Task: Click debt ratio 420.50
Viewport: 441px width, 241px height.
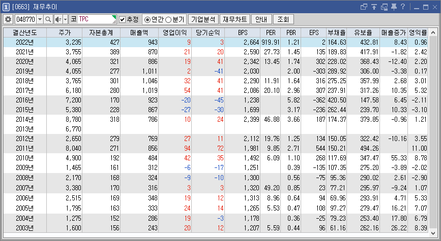Action: coord(337,100)
